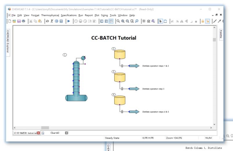Run the simulation with the blue play arrow

pyautogui.click(x=69, y=21)
